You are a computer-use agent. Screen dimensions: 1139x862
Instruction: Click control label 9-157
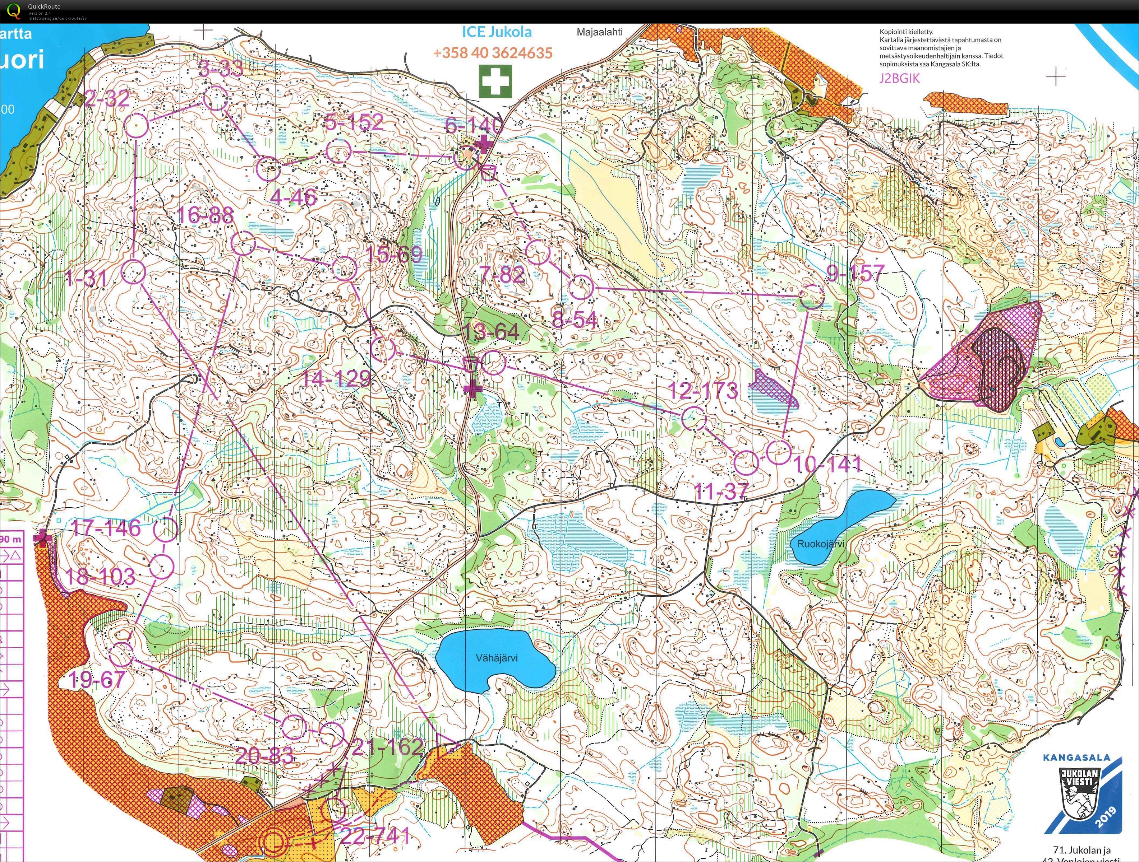pyautogui.click(x=855, y=273)
